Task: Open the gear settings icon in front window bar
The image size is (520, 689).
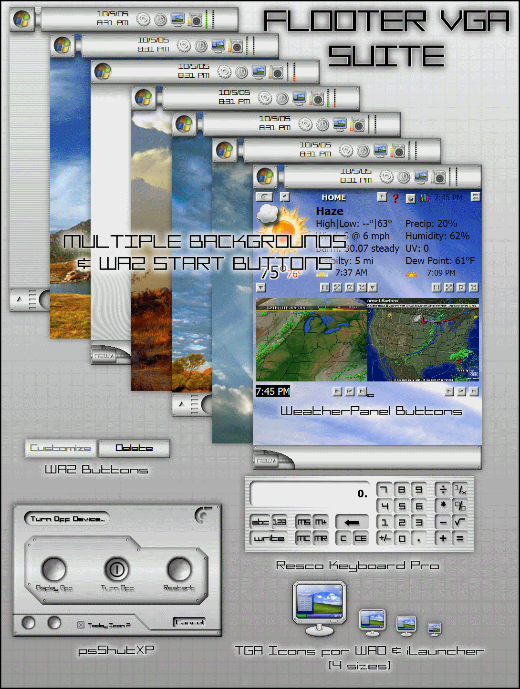Action: pos(386,177)
